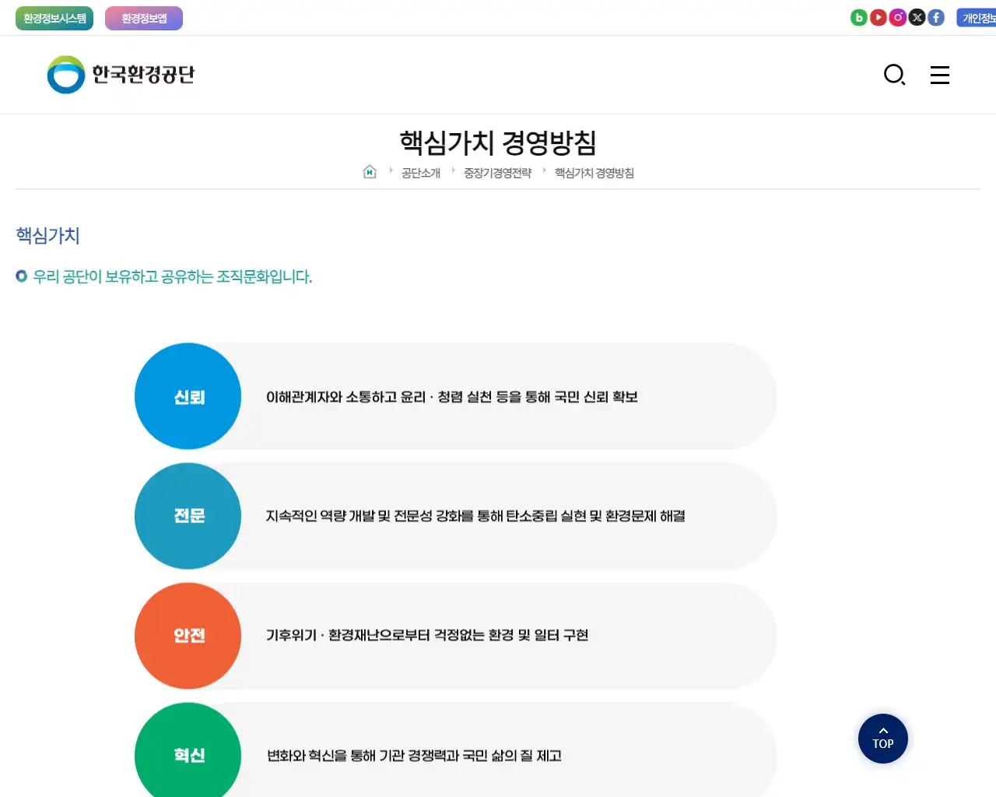
Task: Select the orange 안전 value circle
Action: pyautogui.click(x=188, y=635)
